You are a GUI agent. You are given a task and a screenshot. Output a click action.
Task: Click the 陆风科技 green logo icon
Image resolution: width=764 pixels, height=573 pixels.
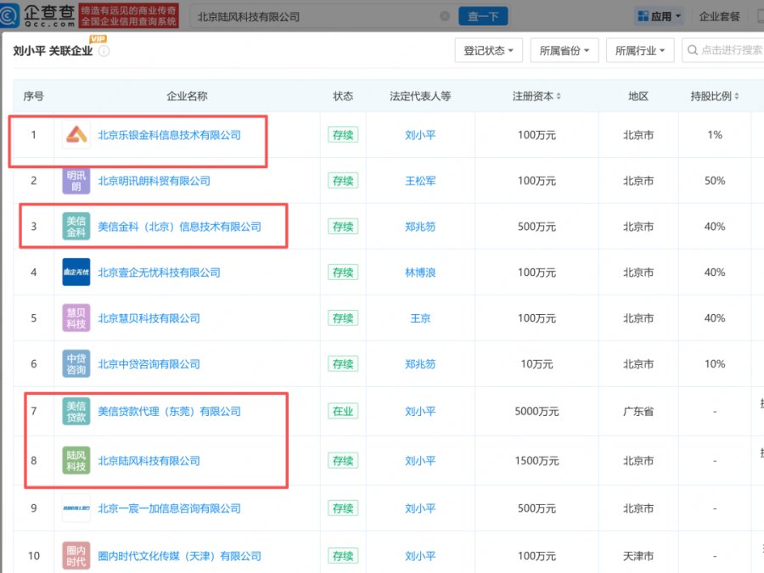point(76,461)
